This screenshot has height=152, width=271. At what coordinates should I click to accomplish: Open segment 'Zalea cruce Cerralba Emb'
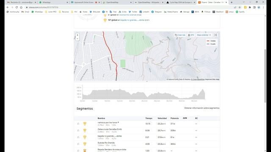(x=110, y=129)
